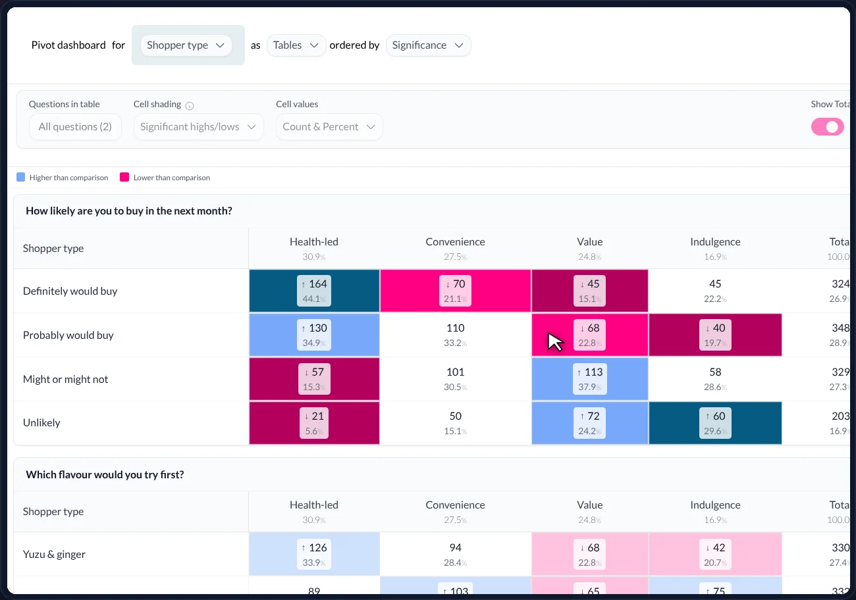
Task: Click the 'Which flavour would you try first?' title
Action: pyautogui.click(x=105, y=474)
